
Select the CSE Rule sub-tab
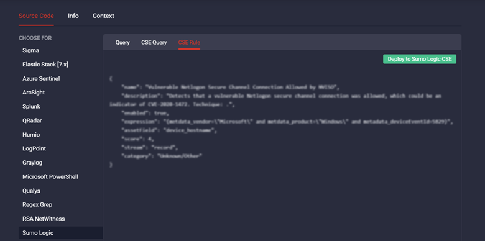point(189,43)
